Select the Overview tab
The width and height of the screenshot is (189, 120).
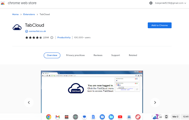52,55
